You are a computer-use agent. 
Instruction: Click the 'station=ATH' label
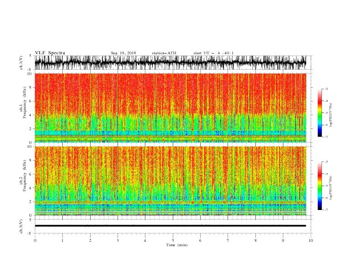164,53
